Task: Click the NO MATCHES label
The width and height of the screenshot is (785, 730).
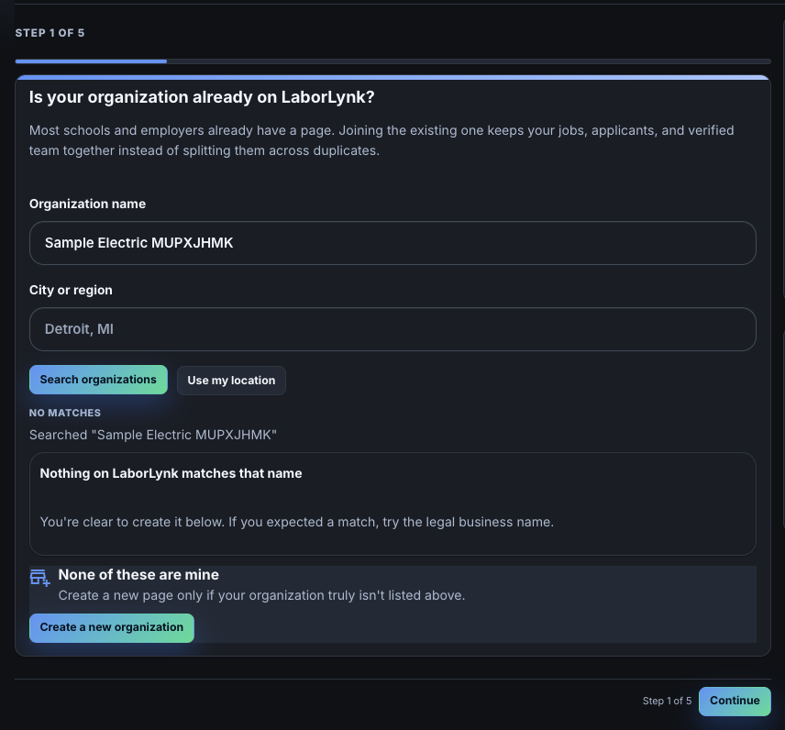Action: (x=65, y=413)
